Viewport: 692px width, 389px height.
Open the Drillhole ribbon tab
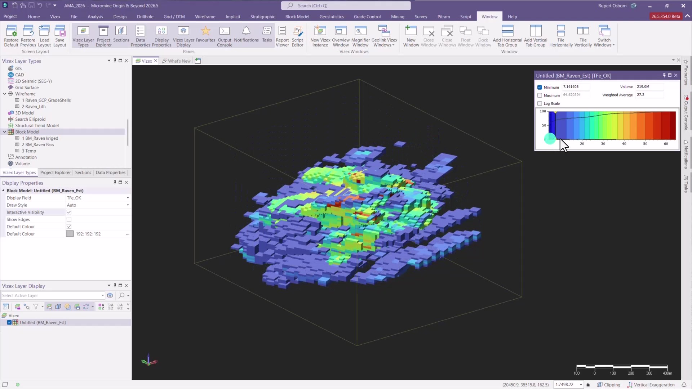[x=145, y=17]
